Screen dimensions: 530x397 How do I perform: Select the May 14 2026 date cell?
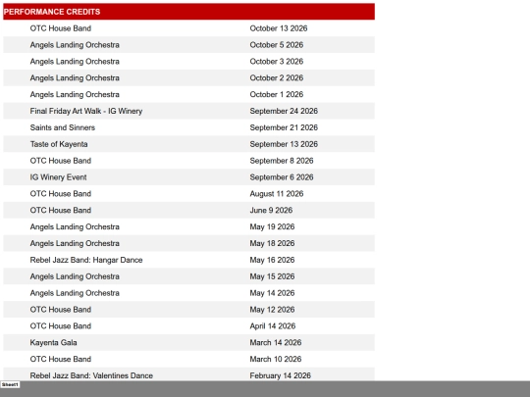[x=272, y=293]
